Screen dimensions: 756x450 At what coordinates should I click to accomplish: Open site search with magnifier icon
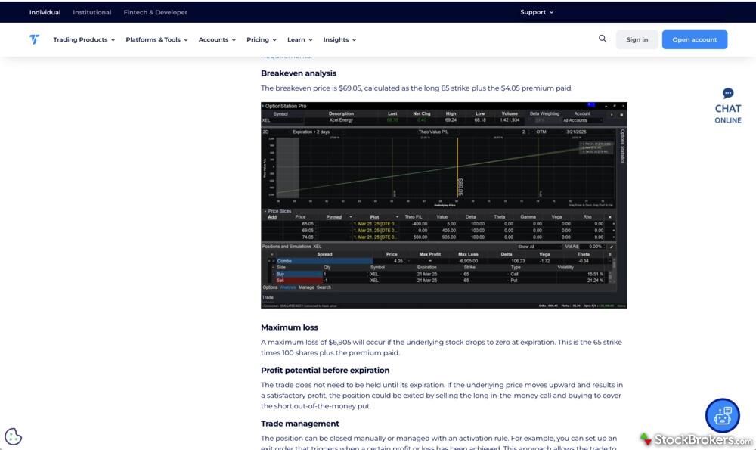click(603, 39)
